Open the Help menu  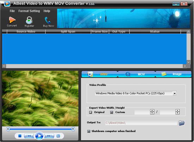47,11
